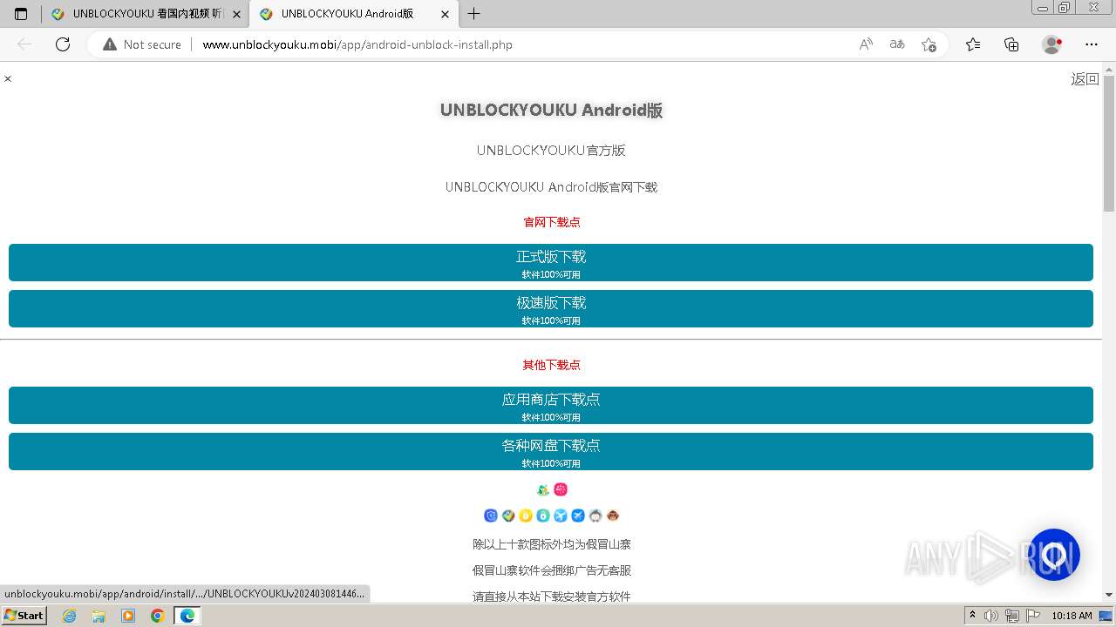The height and width of the screenshot is (627, 1116).
Task: Close the UNBLOCKYOUKU Android版 tab
Action: 445,14
